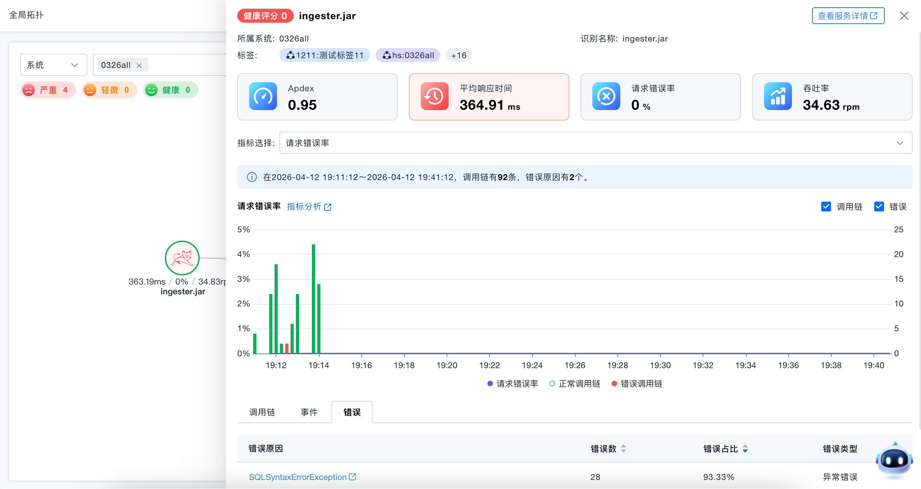Select the 请求错误率 metric card
The image size is (921, 489).
pyautogui.click(x=661, y=97)
